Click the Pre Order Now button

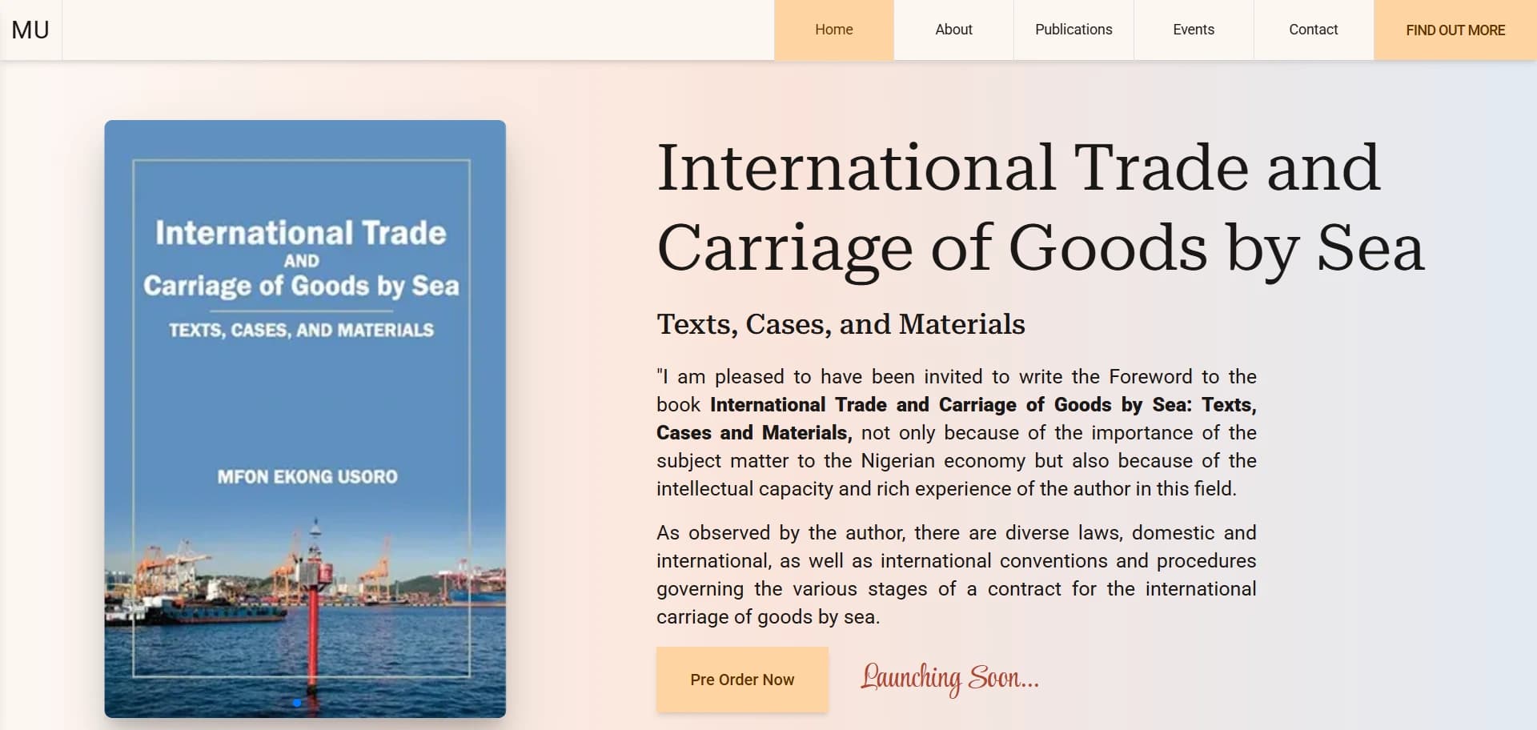741,679
